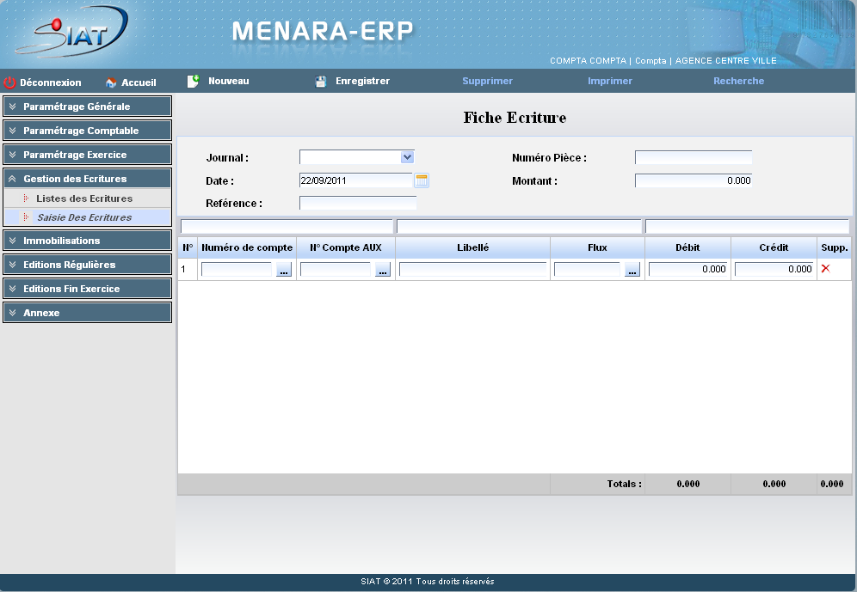The height and width of the screenshot is (592, 857).
Task: Open the calendar picker beside the Date field
Action: (x=422, y=180)
